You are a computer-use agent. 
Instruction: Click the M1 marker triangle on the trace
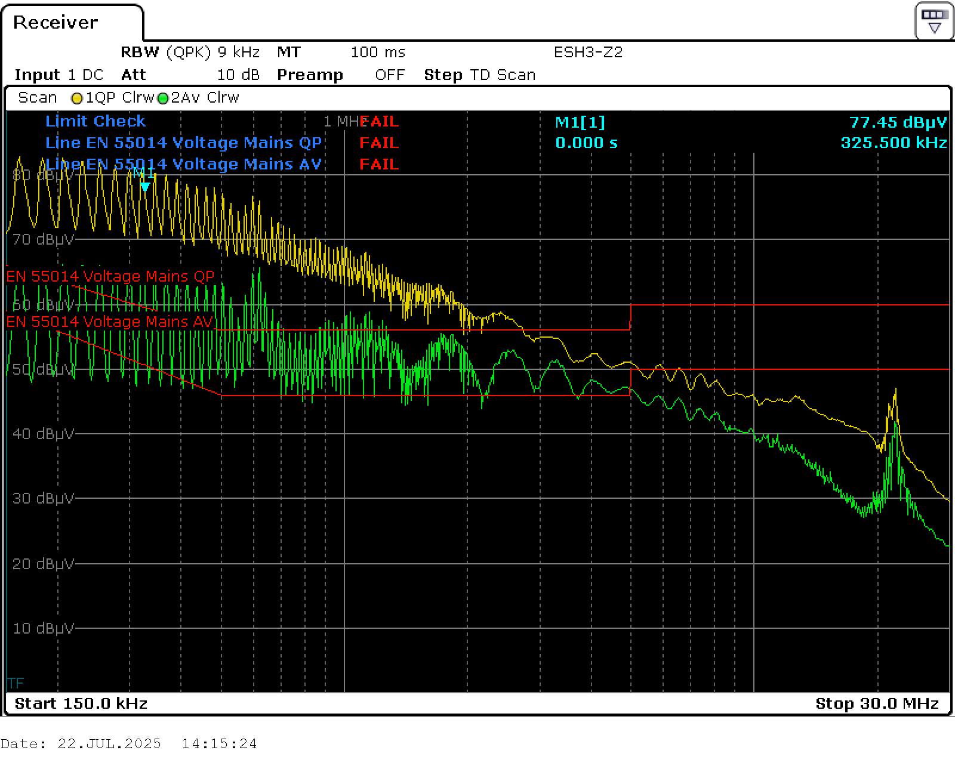coord(144,186)
